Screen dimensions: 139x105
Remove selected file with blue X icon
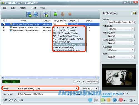36,14
